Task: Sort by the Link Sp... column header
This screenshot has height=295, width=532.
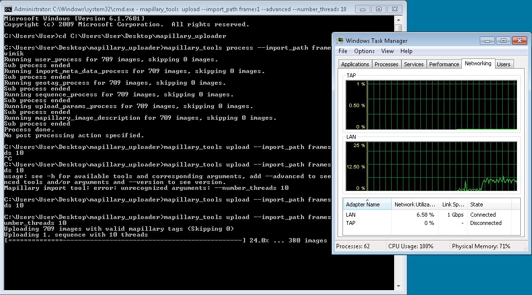Action: click(x=453, y=204)
